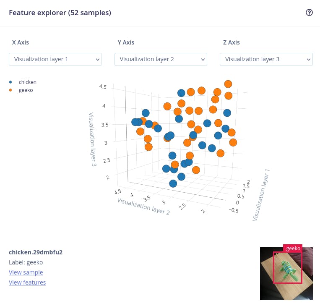Click the Z Axis label
Screen dimensions: 320x306
pos(231,42)
